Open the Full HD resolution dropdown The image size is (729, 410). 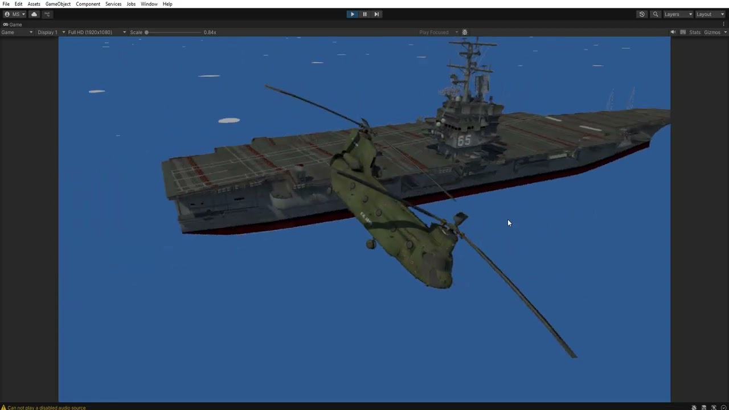tap(97, 32)
